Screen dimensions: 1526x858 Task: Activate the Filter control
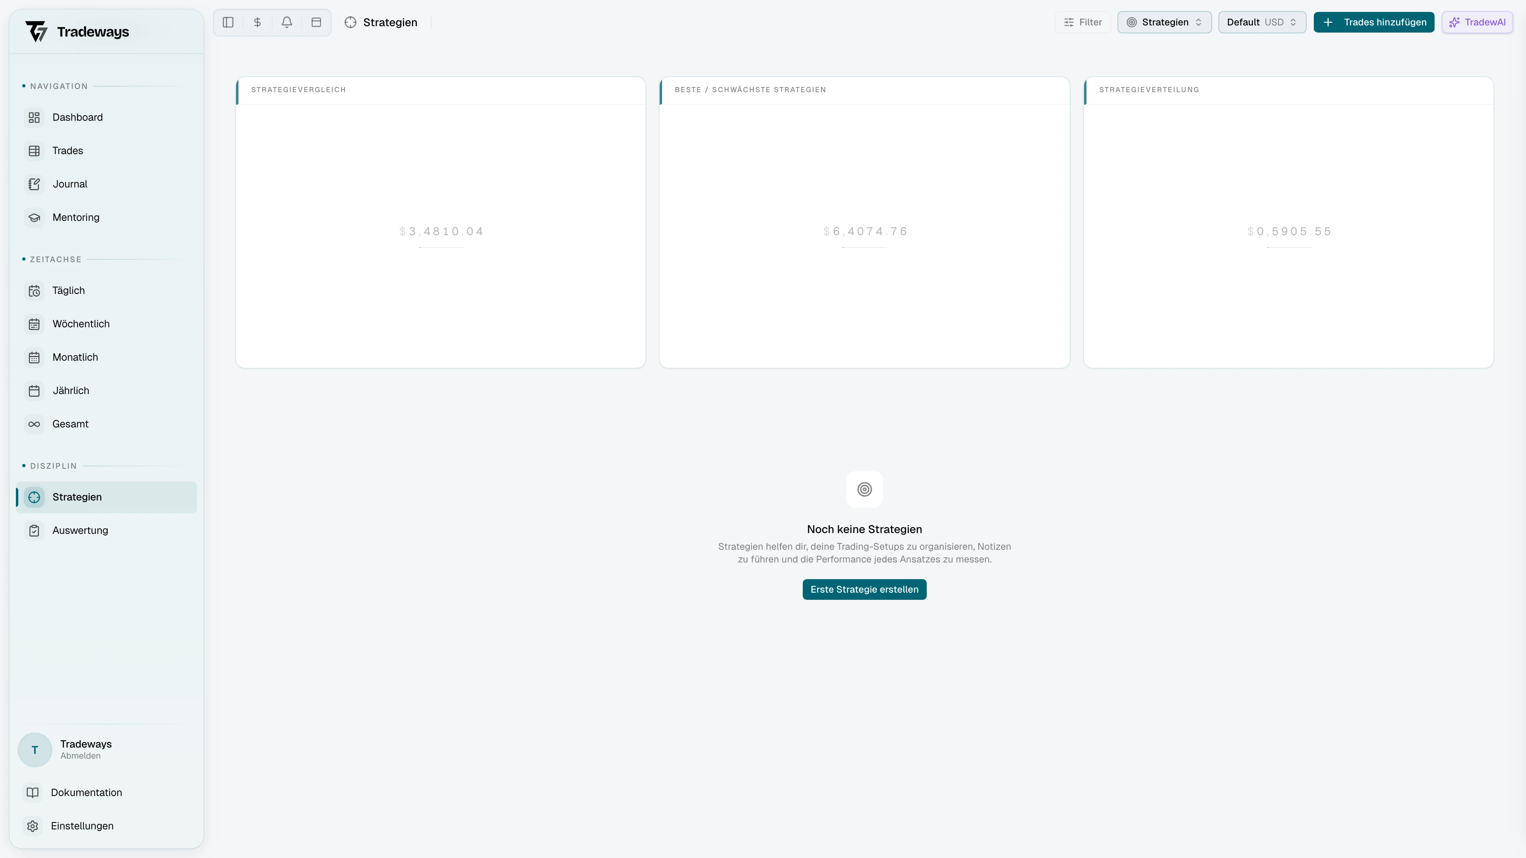coord(1082,22)
